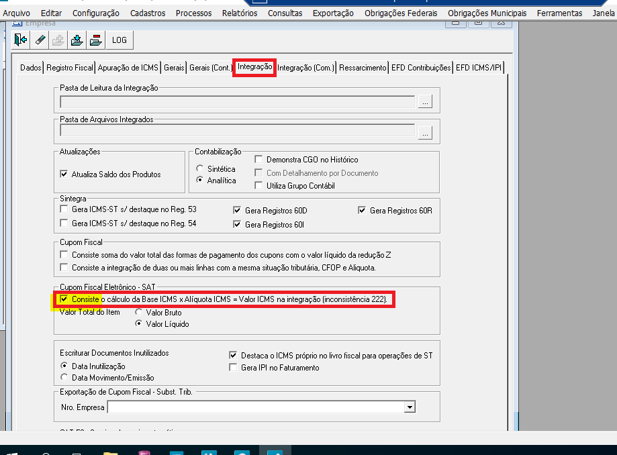
Task: Open the Gerais tab
Action: (174, 68)
